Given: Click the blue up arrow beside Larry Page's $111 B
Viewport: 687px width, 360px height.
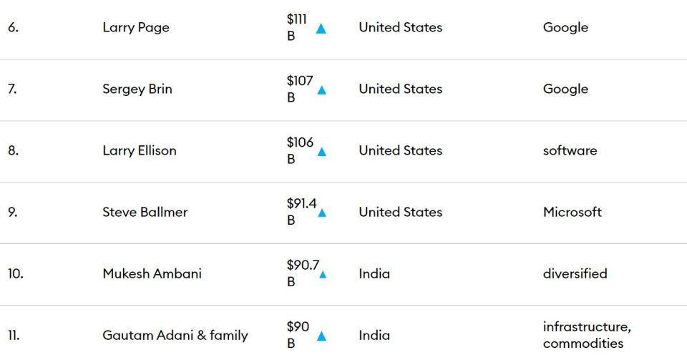Looking at the screenshot, I should (321, 29).
